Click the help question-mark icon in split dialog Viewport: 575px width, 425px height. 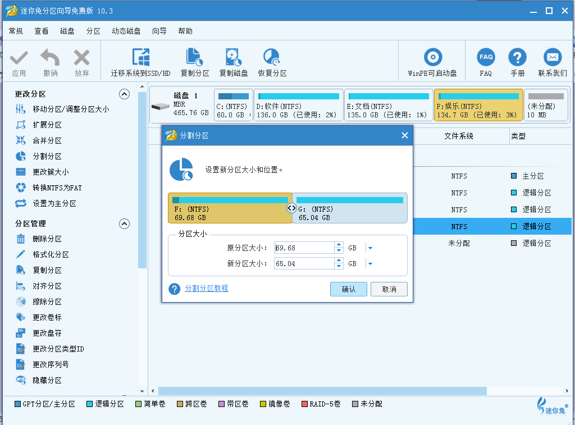175,289
